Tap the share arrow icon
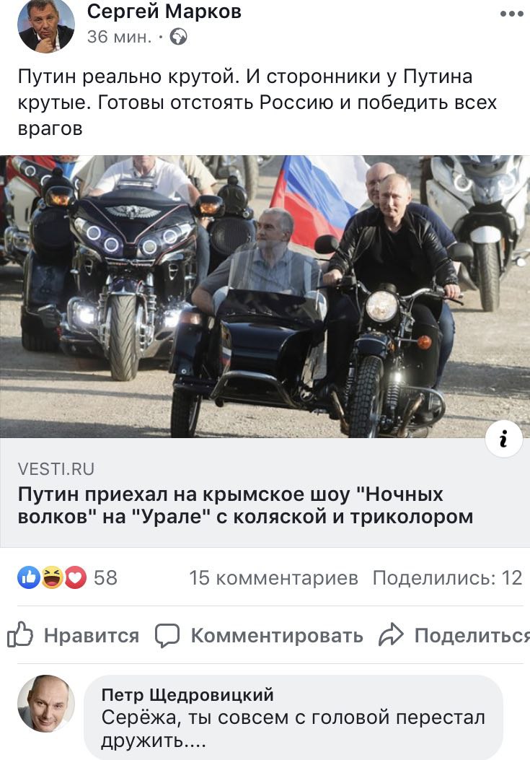 tap(391, 635)
